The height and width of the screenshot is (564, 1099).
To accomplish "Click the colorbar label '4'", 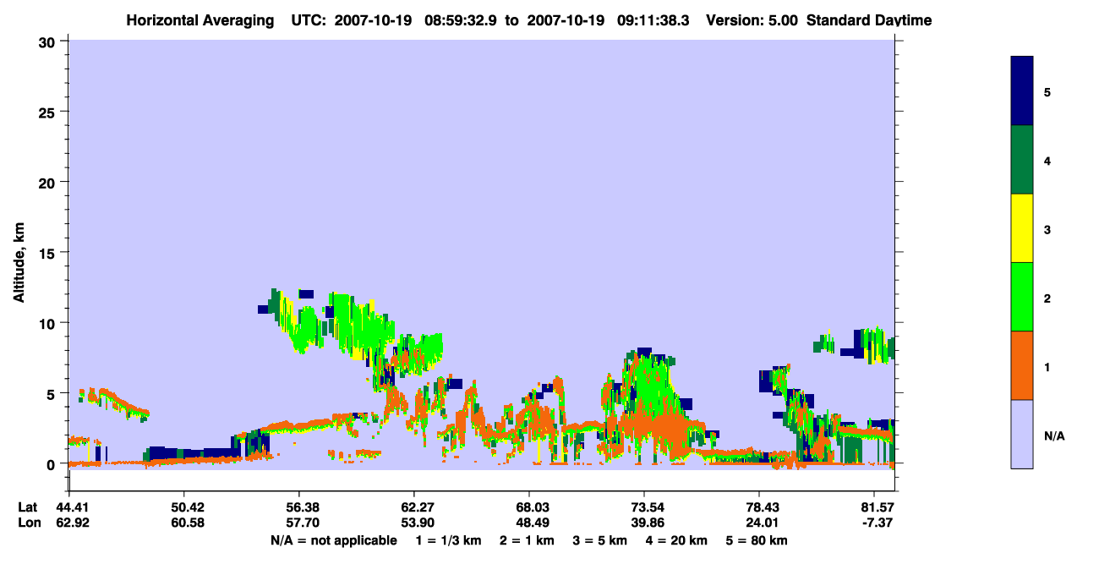I will point(1047,160).
